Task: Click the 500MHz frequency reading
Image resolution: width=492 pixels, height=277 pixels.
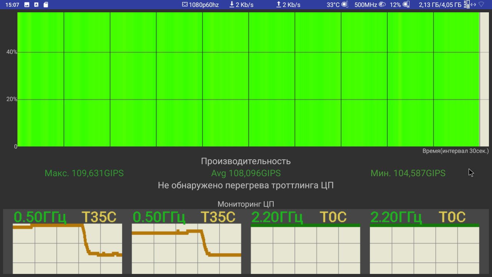Action: (366, 5)
